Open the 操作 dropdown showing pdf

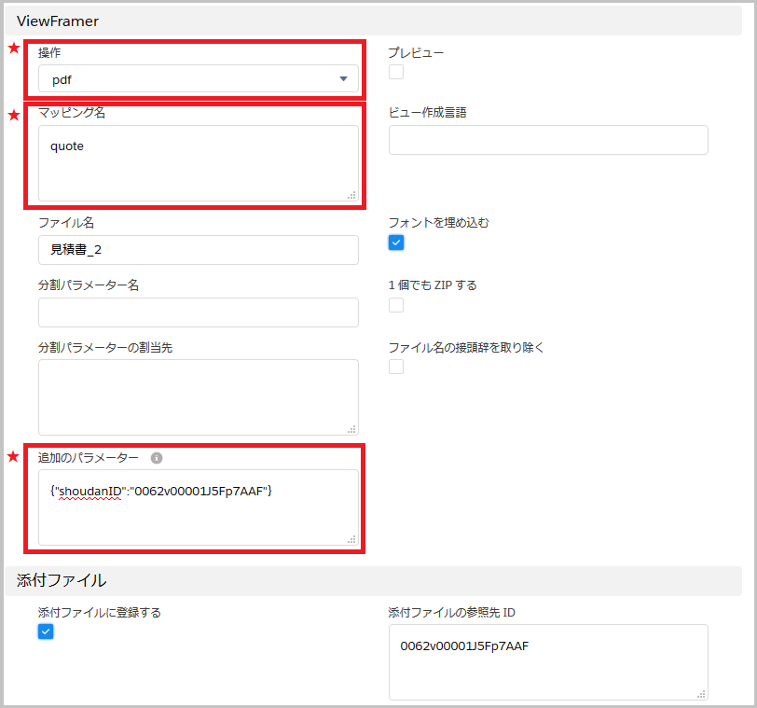tap(198, 79)
